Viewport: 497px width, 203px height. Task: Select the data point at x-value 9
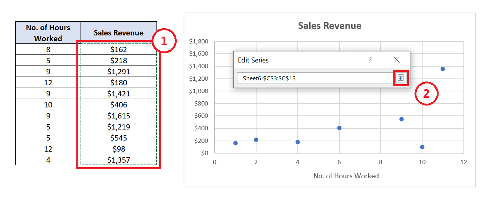[402, 119]
